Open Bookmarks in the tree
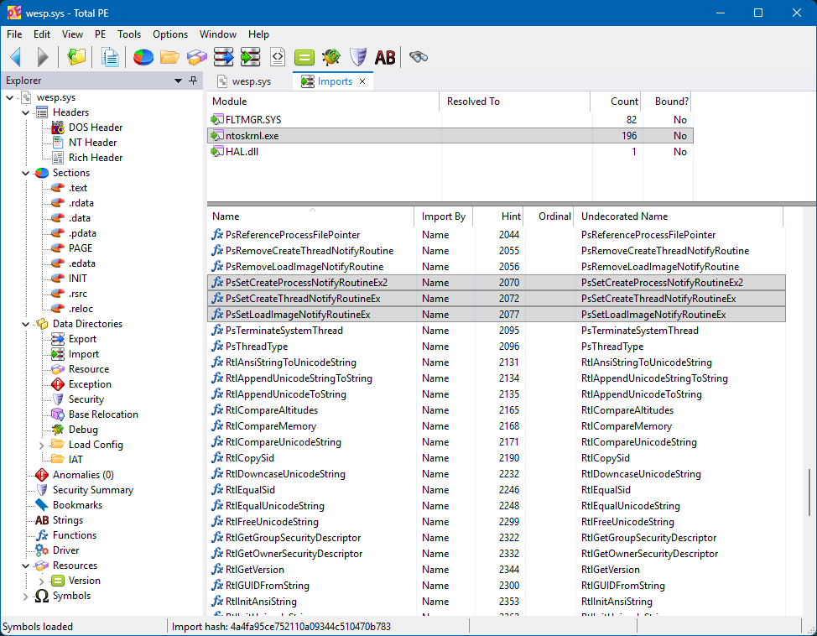817x636 pixels. (x=77, y=505)
